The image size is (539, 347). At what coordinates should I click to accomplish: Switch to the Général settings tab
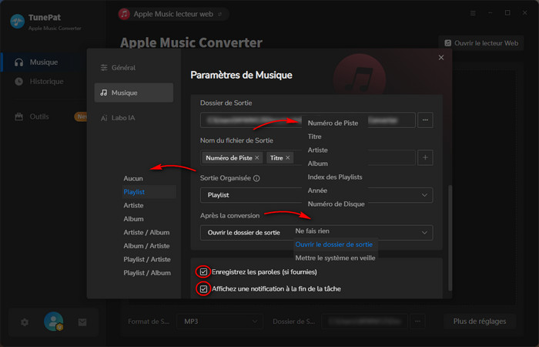pyautogui.click(x=134, y=68)
